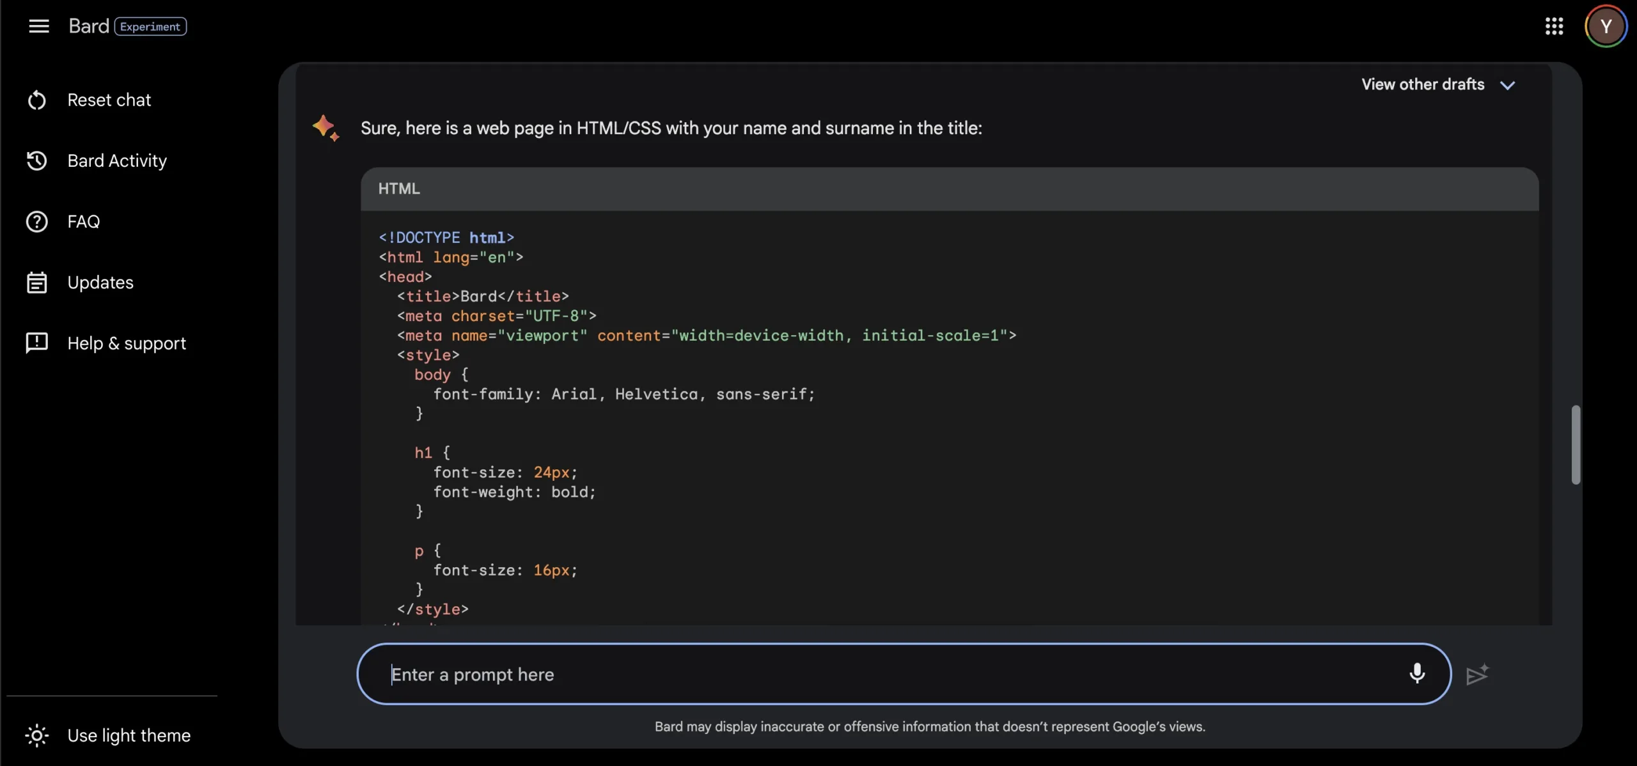Click the Help & support feedback icon
This screenshot has height=766, width=1637.
click(x=37, y=343)
